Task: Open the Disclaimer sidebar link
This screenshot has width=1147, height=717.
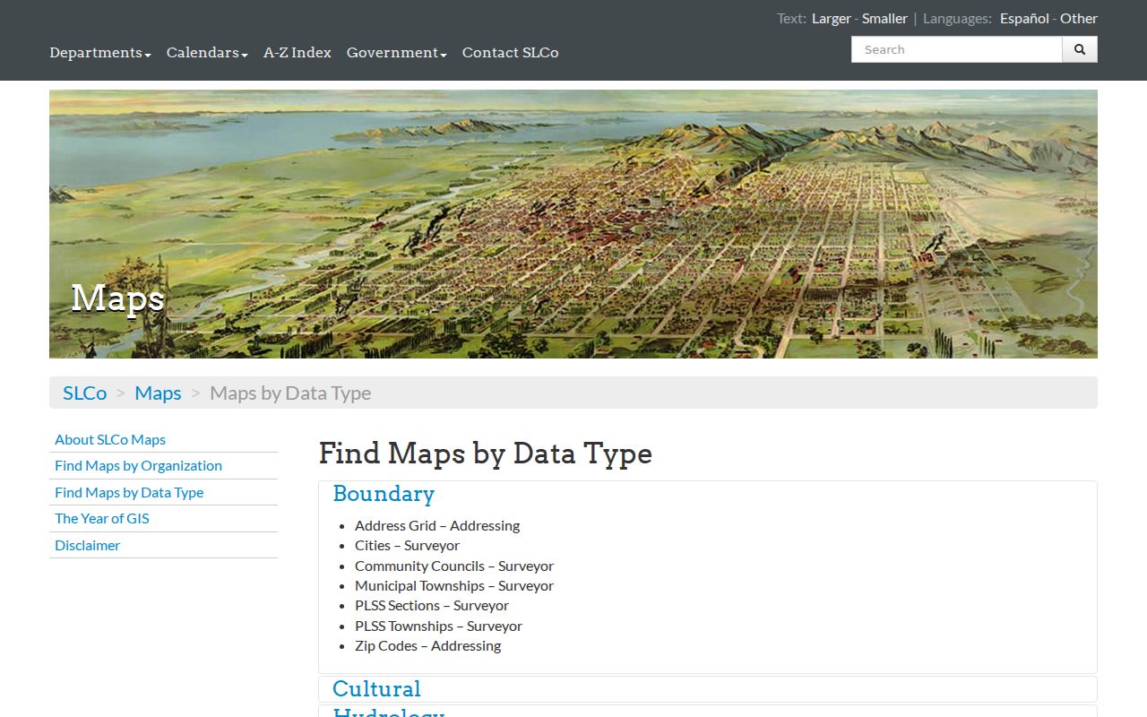Action: point(87,545)
